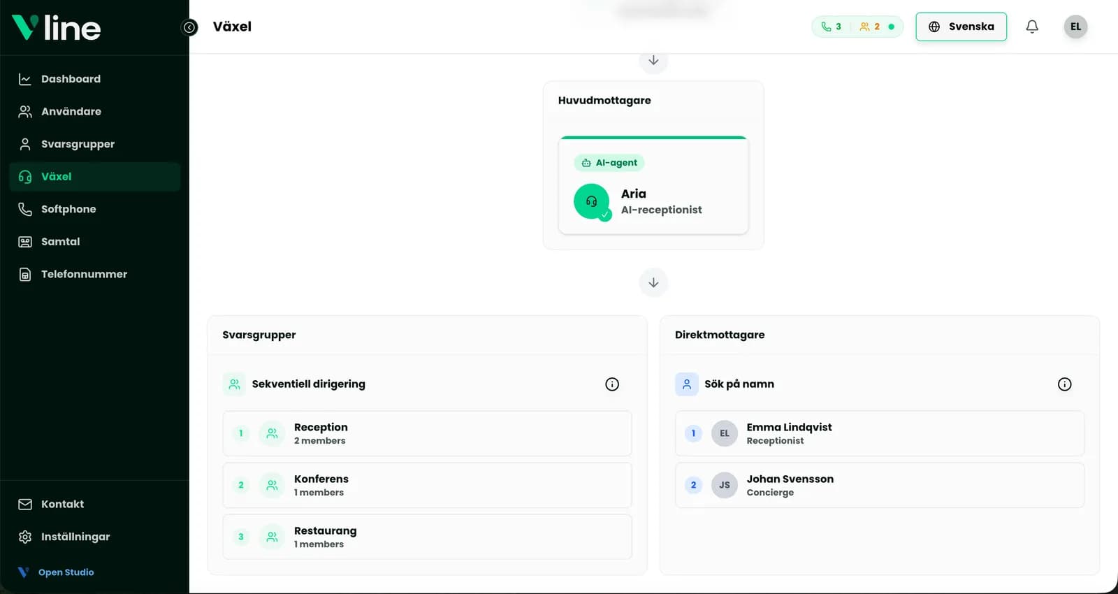Click the AI-agent badge on Aria card
Screen dimensions: 1118x594
609,163
